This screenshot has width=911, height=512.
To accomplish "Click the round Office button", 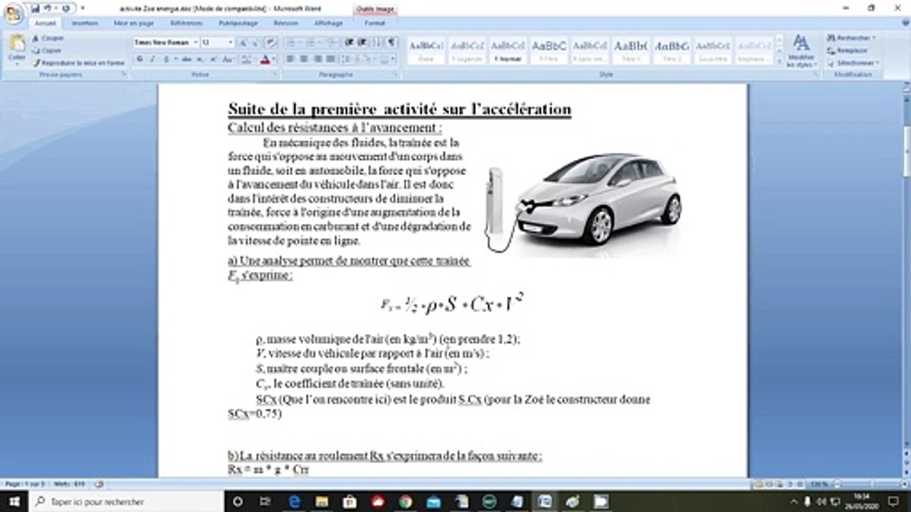I will (x=14, y=14).
